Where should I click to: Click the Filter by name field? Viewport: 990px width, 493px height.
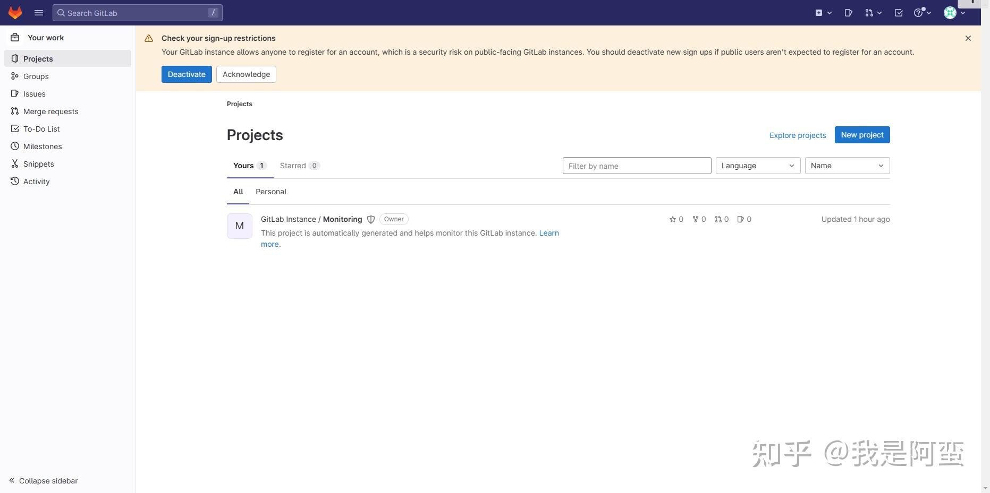637,166
